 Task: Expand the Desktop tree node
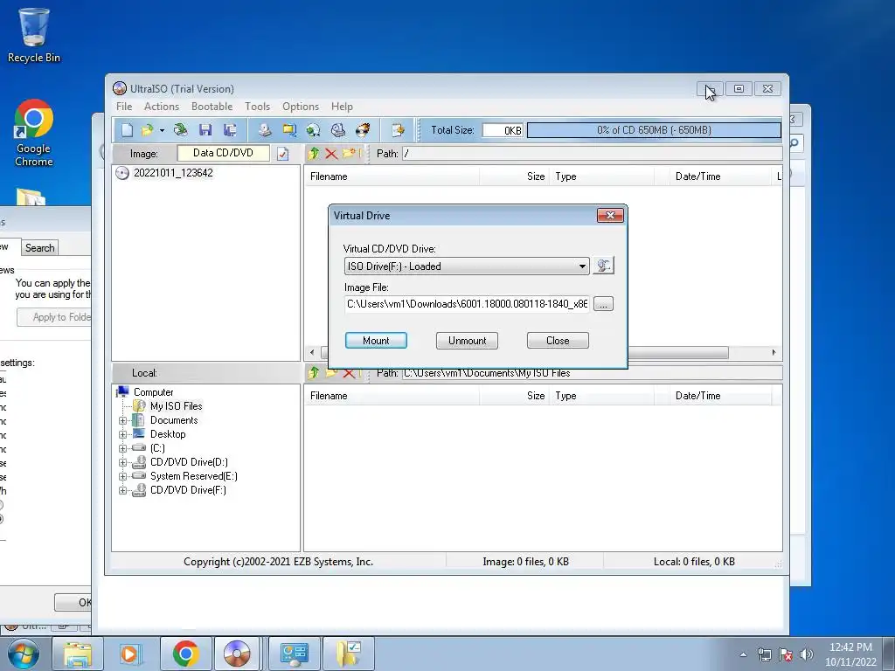[122, 435]
